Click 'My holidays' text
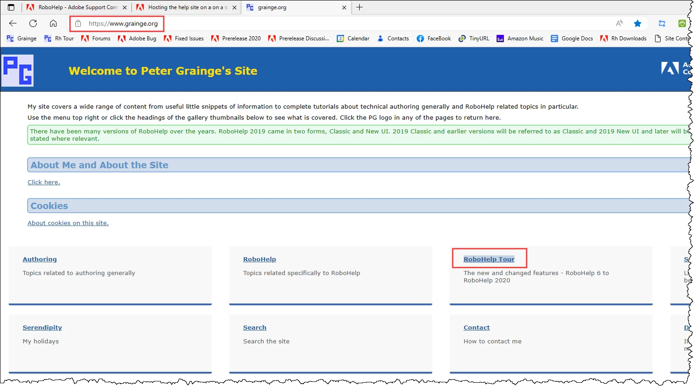695x386 pixels. click(x=41, y=341)
